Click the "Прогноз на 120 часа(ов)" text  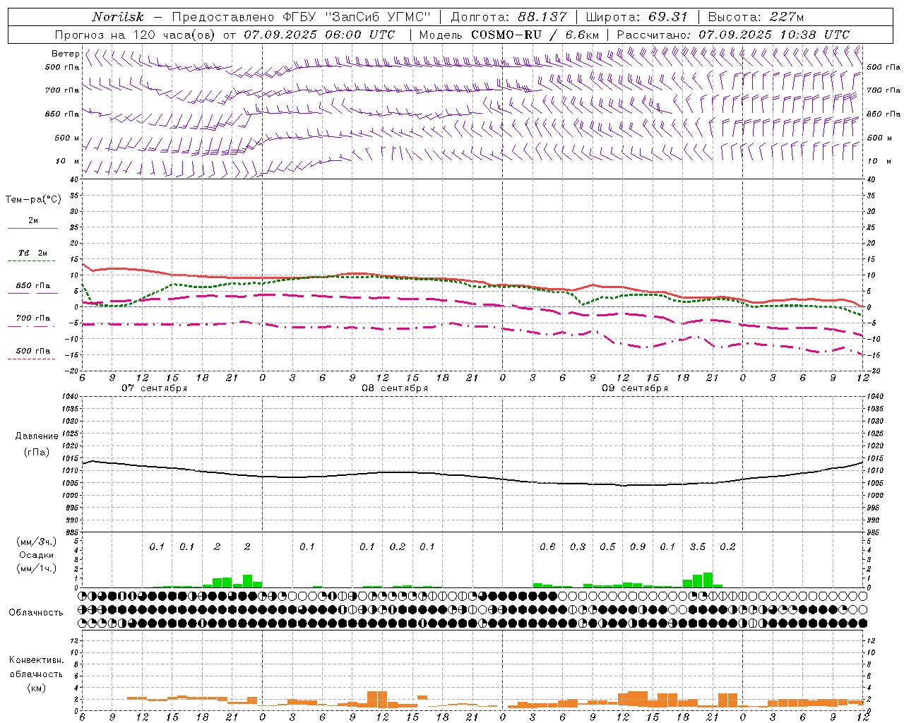coord(136,35)
